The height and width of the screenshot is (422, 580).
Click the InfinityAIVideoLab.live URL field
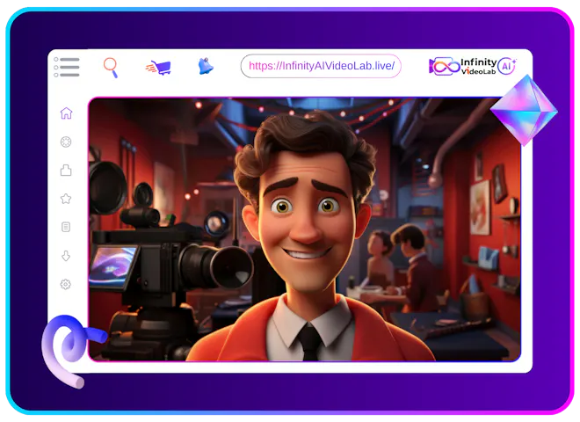point(321,66)
